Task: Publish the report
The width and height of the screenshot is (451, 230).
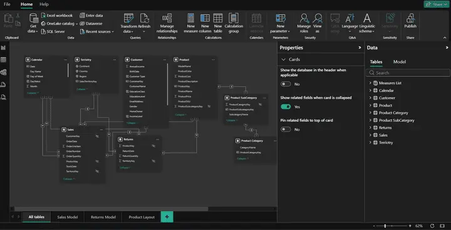Action: 410,21
